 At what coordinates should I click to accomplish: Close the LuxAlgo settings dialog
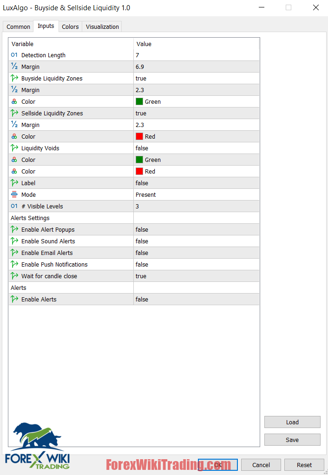click(x=315, y=7)
